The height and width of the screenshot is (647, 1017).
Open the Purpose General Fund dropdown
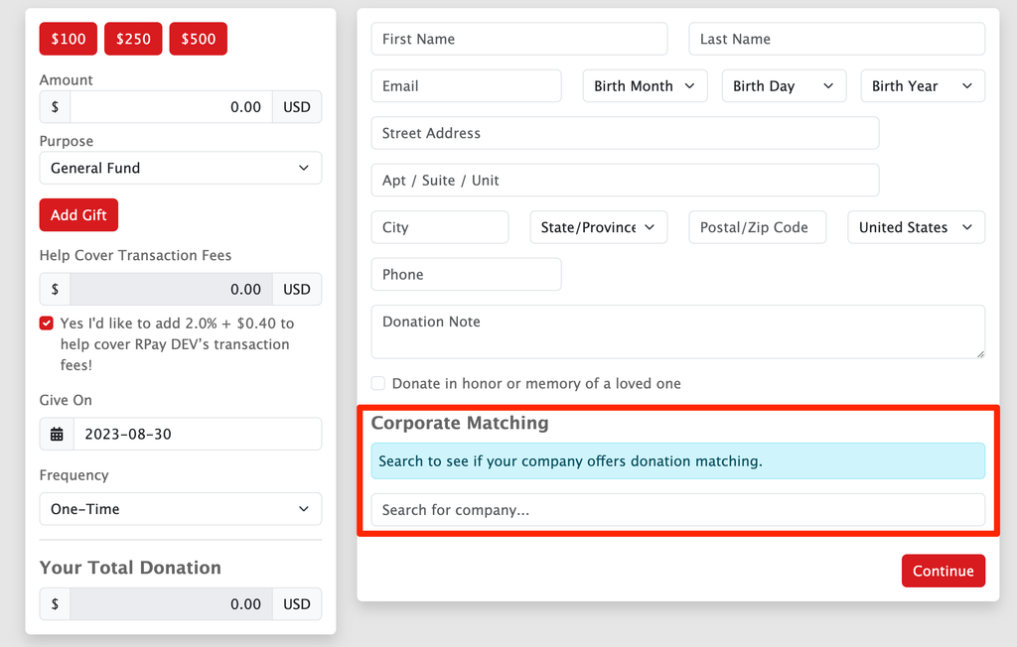pos(181,168)
